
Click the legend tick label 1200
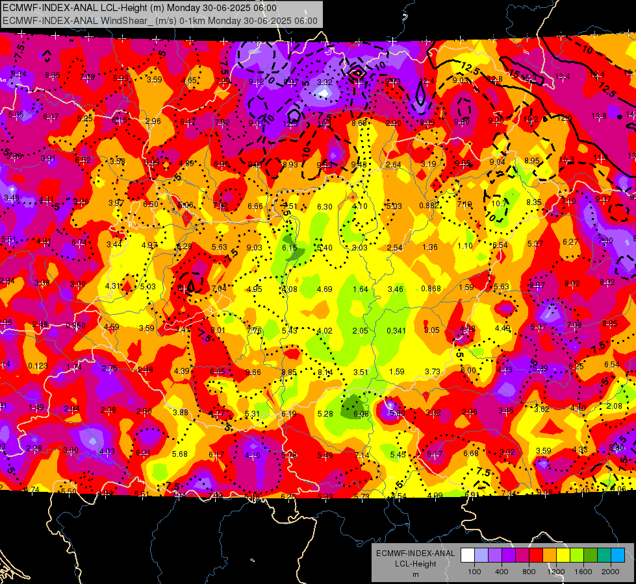[x=555, y=572]
